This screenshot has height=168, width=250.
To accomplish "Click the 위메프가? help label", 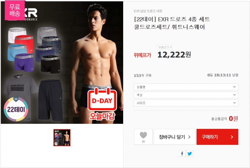I will tap(165, 47).
